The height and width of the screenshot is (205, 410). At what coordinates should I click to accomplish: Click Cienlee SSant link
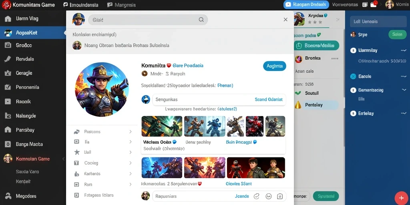coord(239,184)
